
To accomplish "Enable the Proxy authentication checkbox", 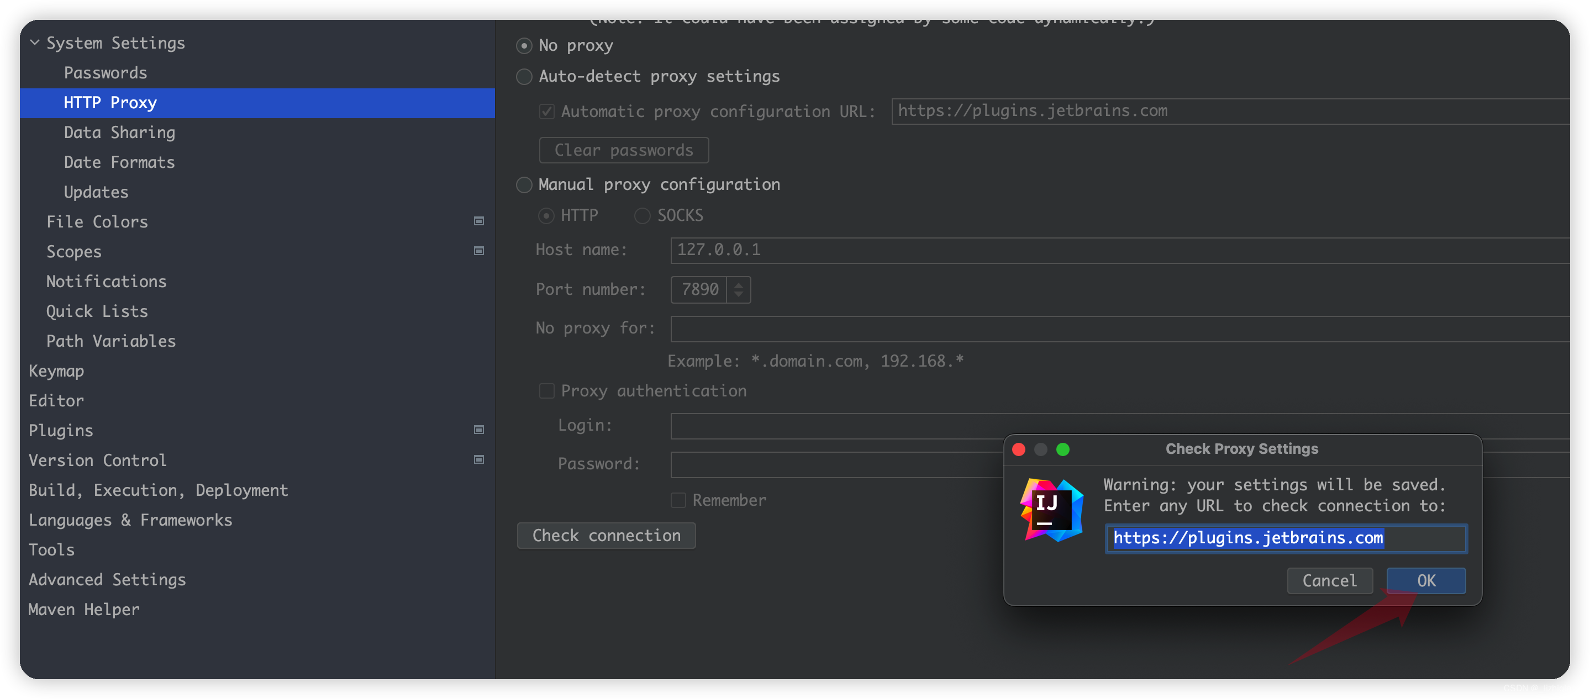I will click(546, 391).
